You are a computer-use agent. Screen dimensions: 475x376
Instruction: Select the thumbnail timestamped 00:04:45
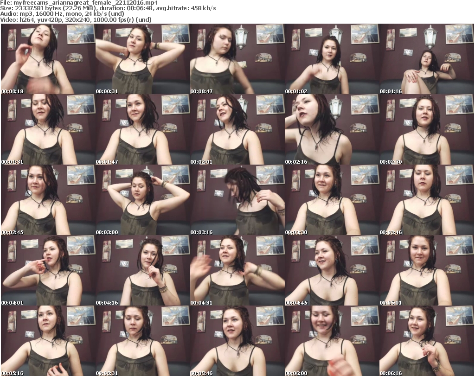(x=332, y=270)
